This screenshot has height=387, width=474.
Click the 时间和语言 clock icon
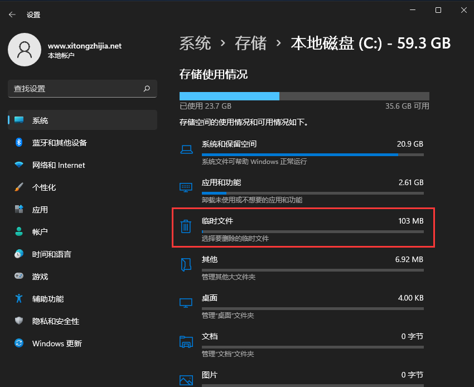pos(18,254)
